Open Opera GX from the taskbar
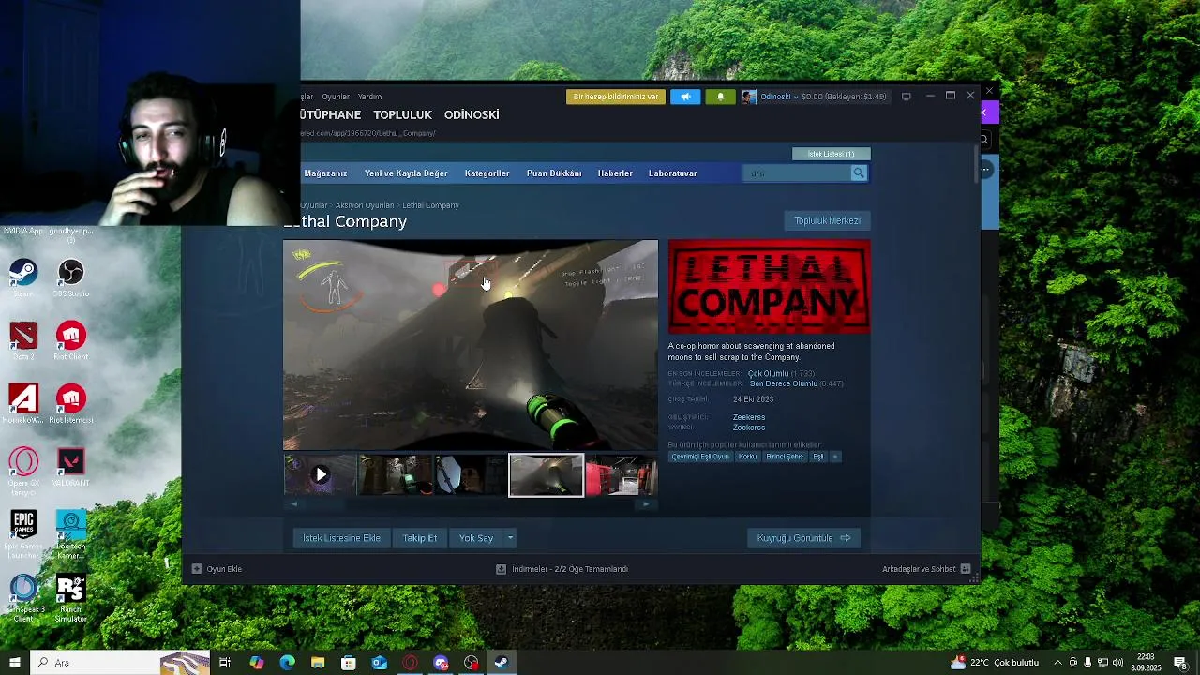This screenshot has width=1200, height=675. point(410,663)
